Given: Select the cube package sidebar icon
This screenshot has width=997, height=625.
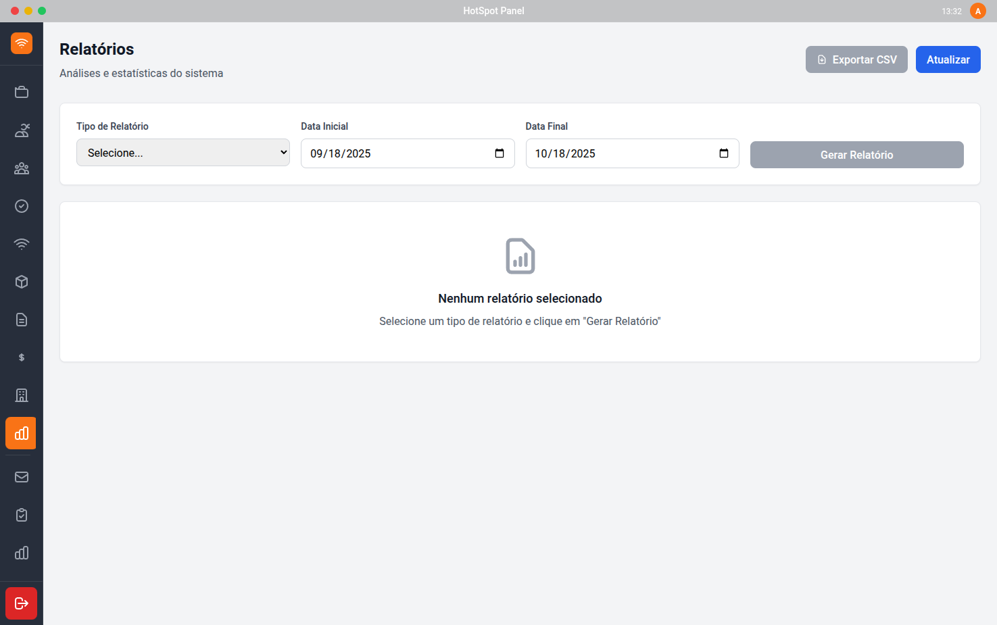Looking at the screenshot, I should 22,282.
